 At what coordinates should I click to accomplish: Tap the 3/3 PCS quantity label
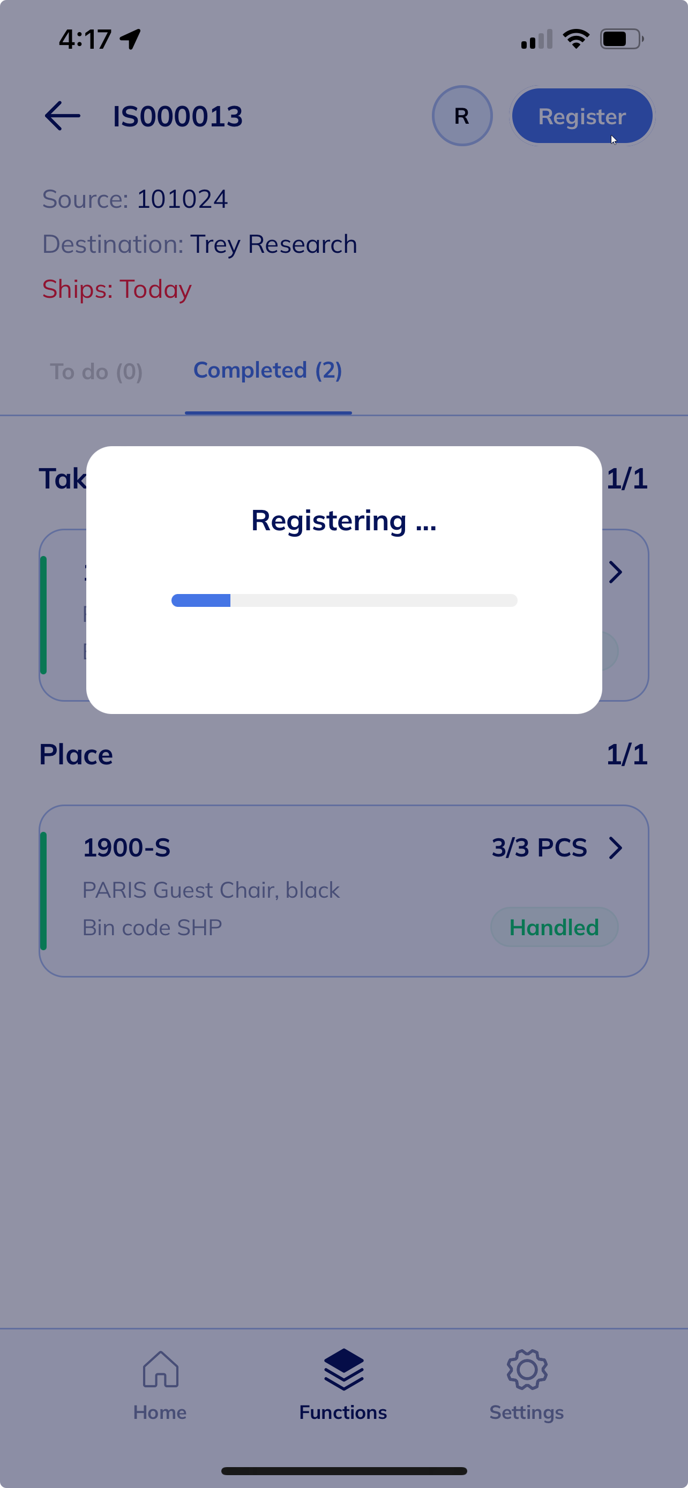[539, 847]
